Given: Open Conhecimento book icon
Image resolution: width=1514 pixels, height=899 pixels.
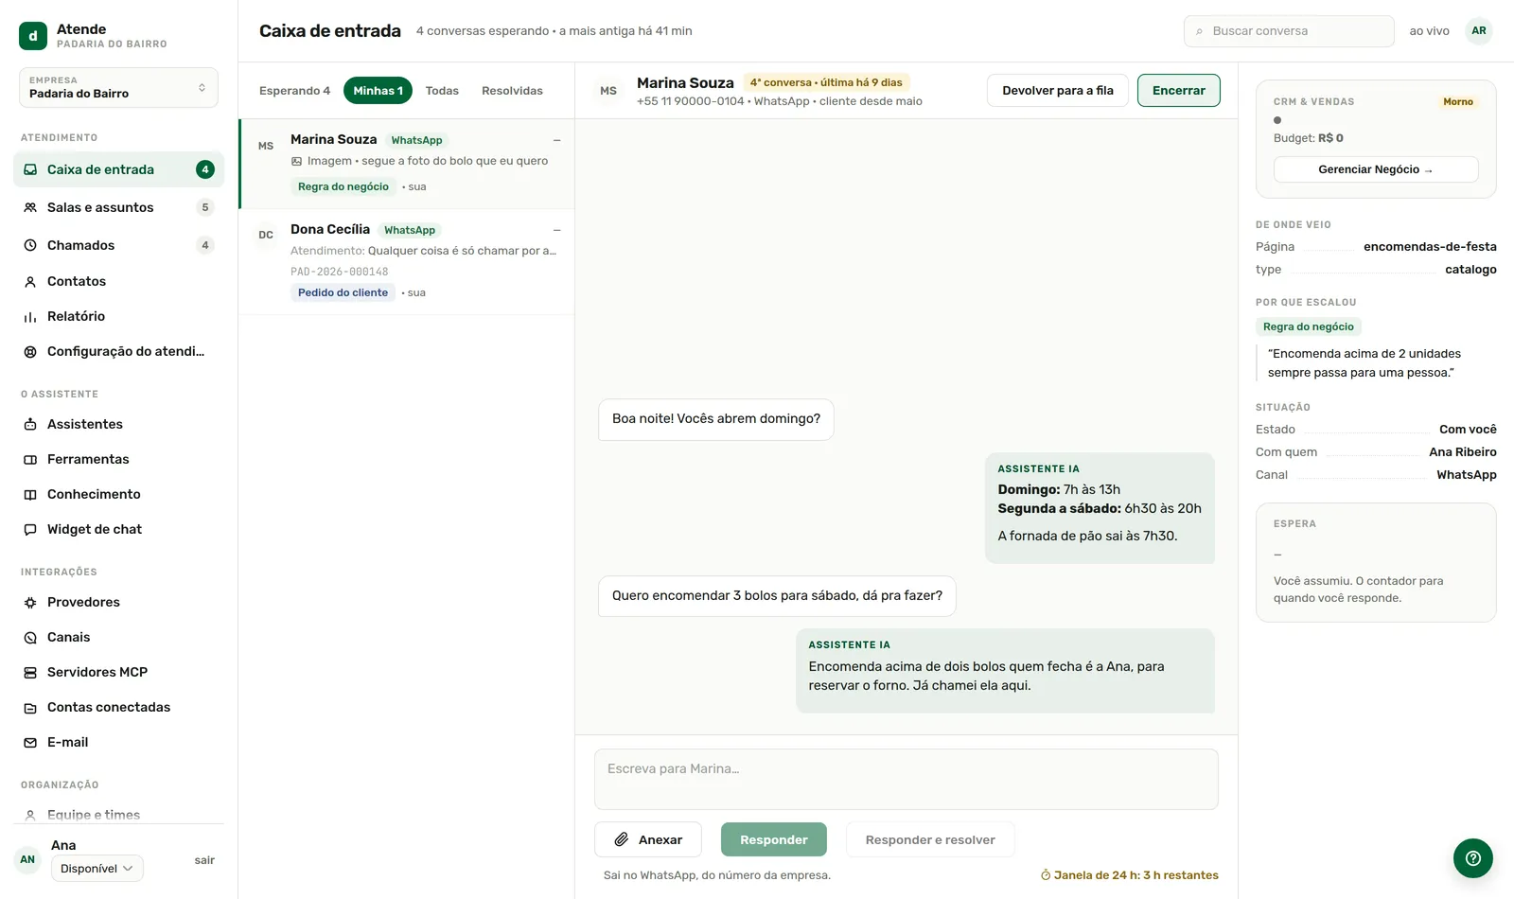Looking at the screenshot, I should pos(30,494).
